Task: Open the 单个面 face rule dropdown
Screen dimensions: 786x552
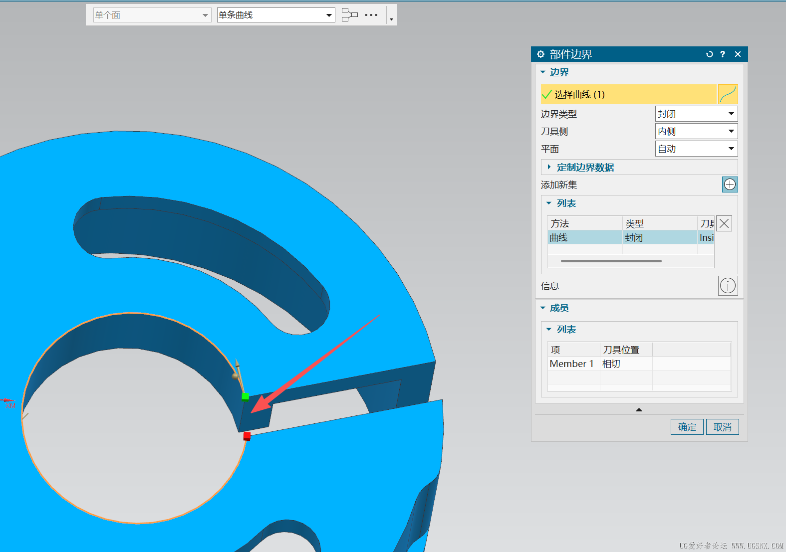Action: point(152,15)
